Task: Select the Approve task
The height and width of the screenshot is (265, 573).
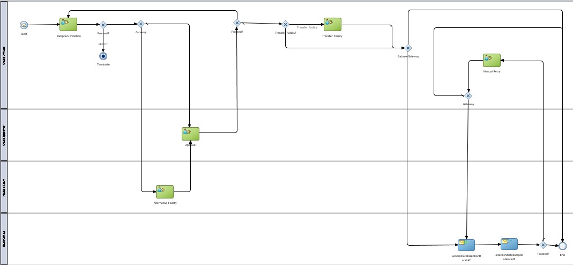Action: click(190, 134)
